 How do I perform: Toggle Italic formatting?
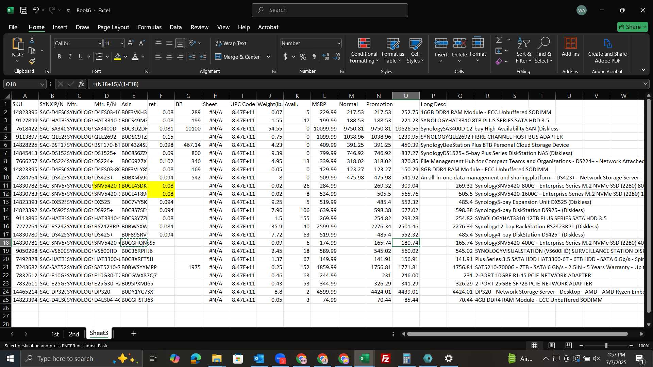70,57
